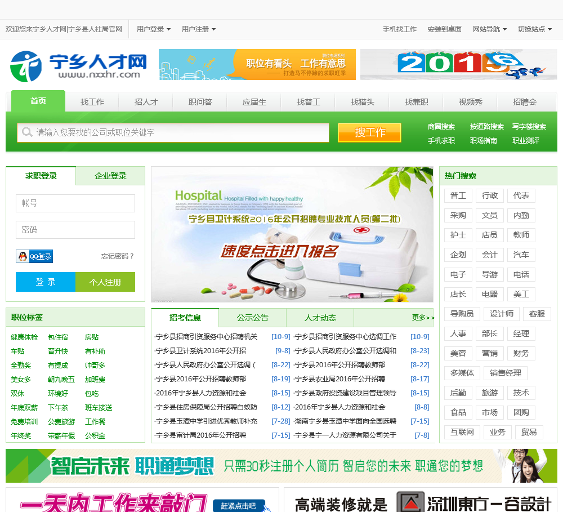Open 找兼职 navigation item
The image size is (563, 512).
coord(417,102)
